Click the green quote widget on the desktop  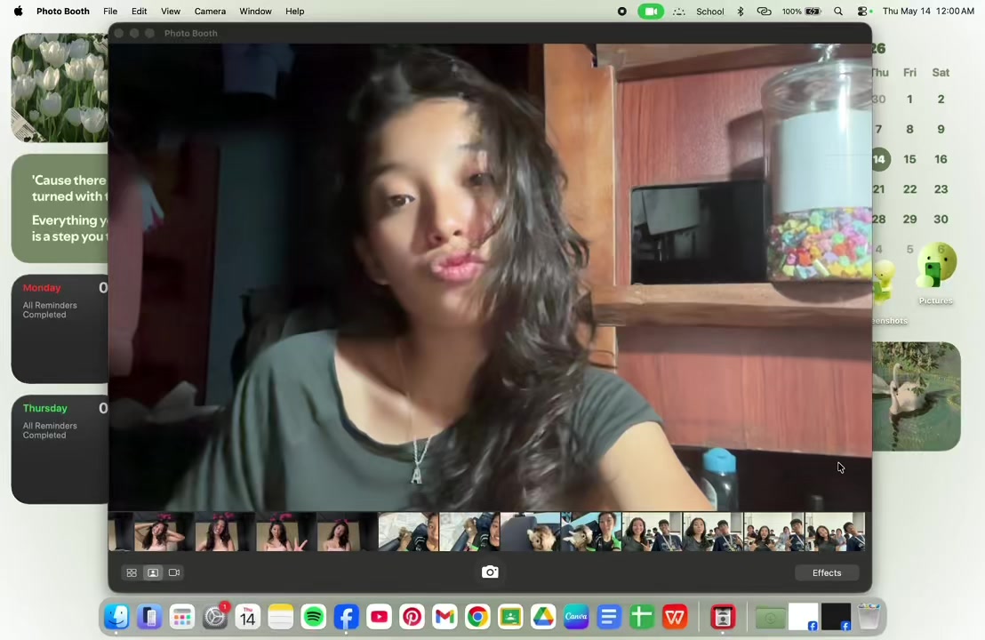pos(60,208)
